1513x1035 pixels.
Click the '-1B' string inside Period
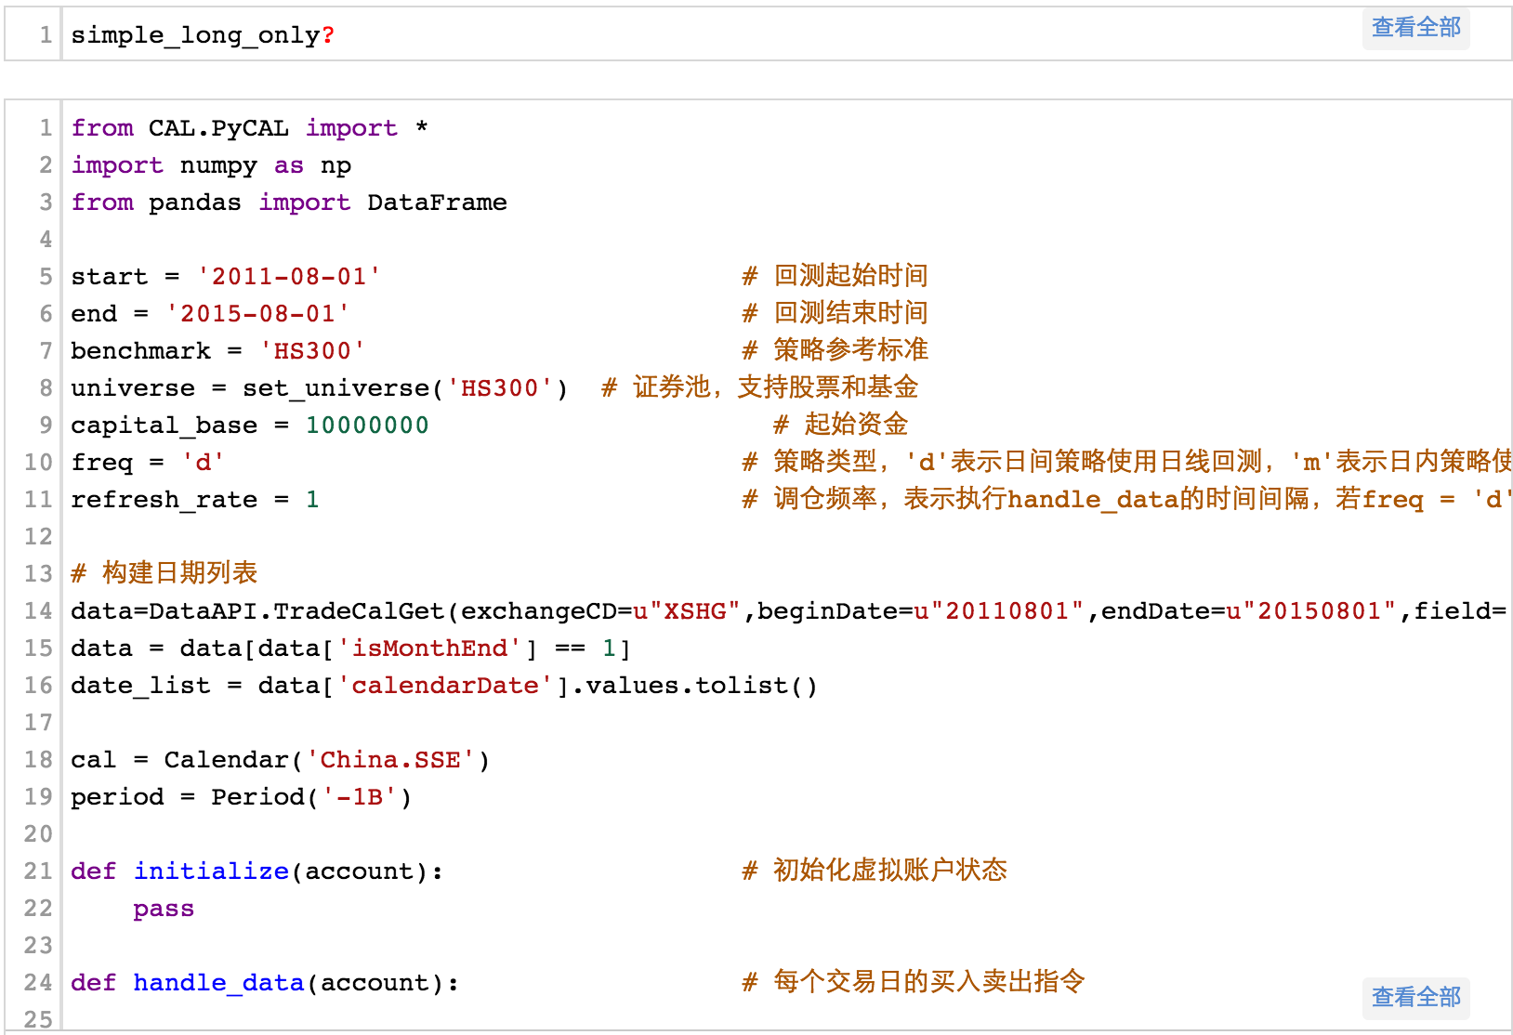pos(360,797)
